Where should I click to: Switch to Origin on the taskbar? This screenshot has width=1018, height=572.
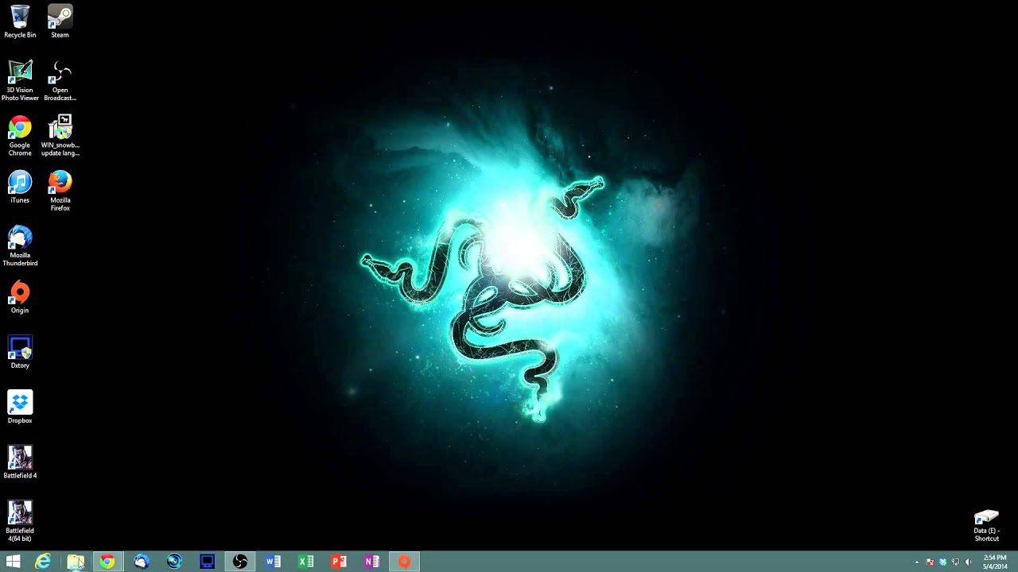pyautogui.click(x=404, y=562)
